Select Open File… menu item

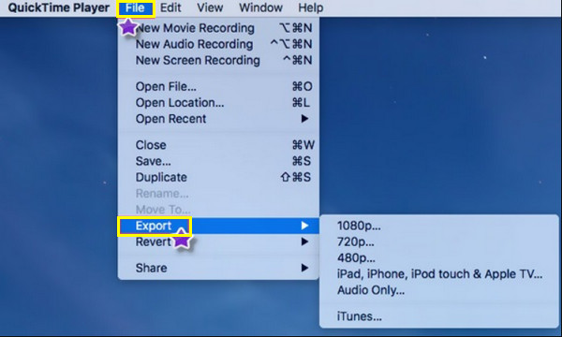[218, 86]
